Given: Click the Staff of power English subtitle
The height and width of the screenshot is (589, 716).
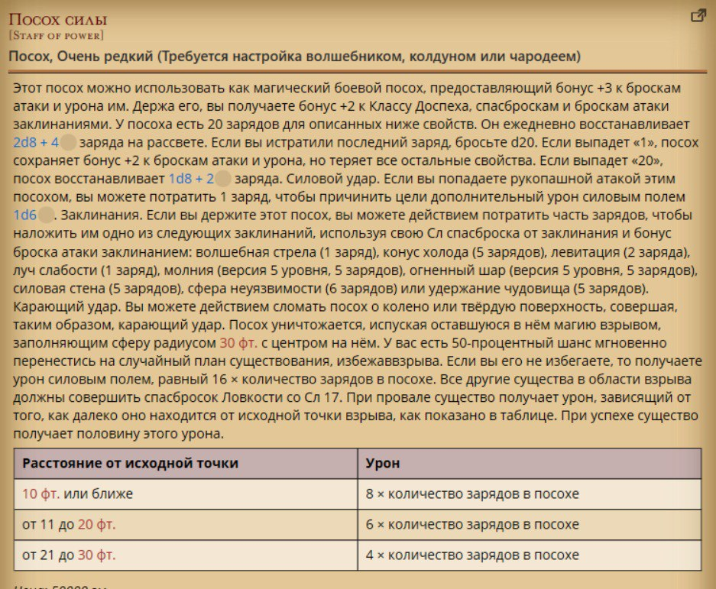Looking at the screenshot, I should (x=56, y=35).
